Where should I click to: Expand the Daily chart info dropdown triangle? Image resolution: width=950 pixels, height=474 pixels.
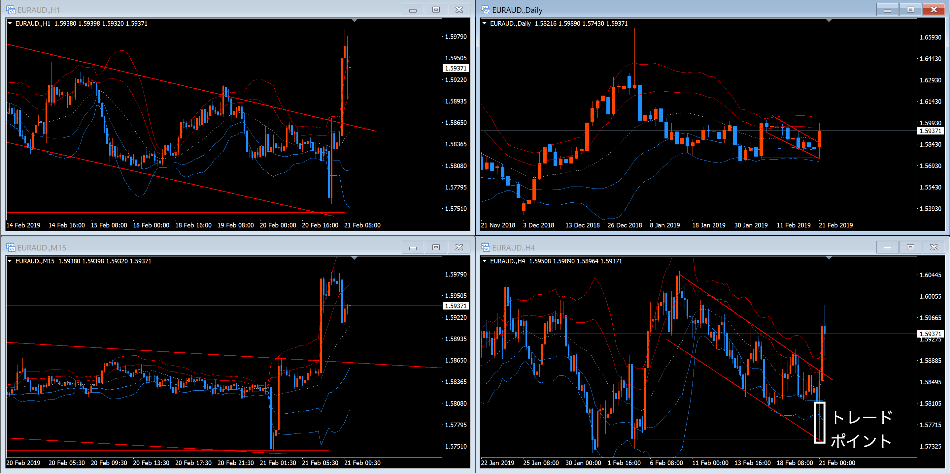tap(485, 24)
